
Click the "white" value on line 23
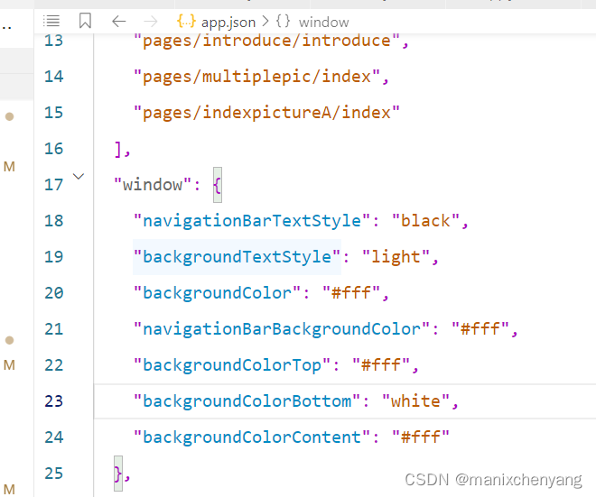415,401
